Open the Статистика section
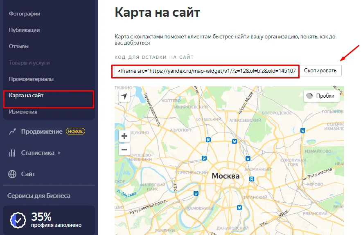Viewport: 363px width, 235px height. [38, 153]
